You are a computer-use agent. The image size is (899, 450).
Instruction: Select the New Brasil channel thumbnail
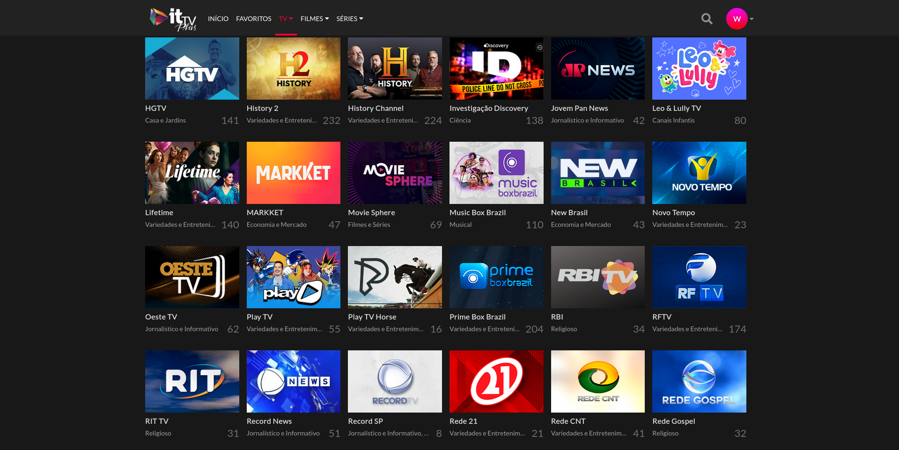click(598, 173)
